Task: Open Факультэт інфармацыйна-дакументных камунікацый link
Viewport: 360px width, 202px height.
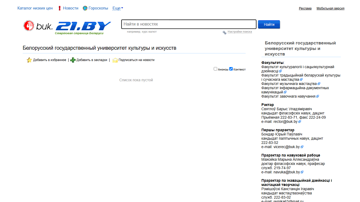Action: pos(295,90)
